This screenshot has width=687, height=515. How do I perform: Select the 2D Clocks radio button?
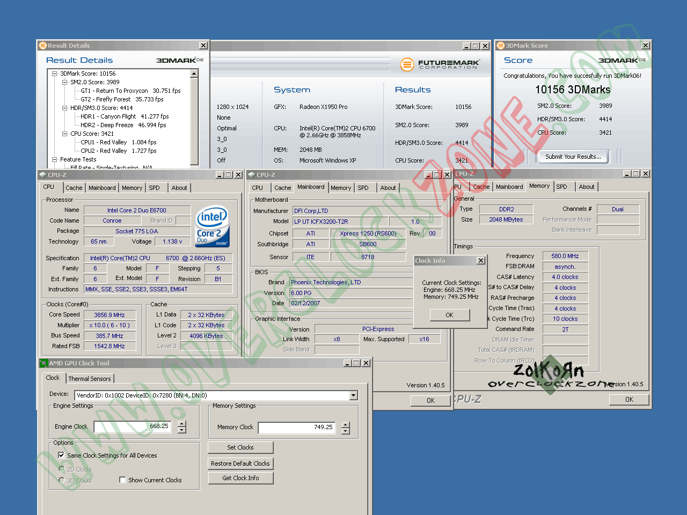tap(62, 469)
